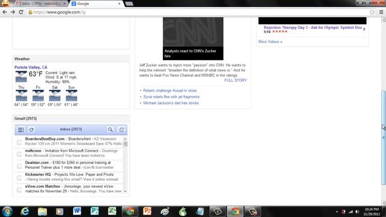Read the FULL STORY link on CNN

[x=235, y=80]
